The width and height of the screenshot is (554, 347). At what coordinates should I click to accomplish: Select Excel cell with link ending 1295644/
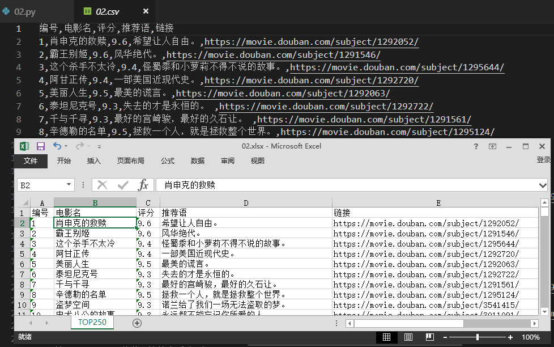coord(435,244)
